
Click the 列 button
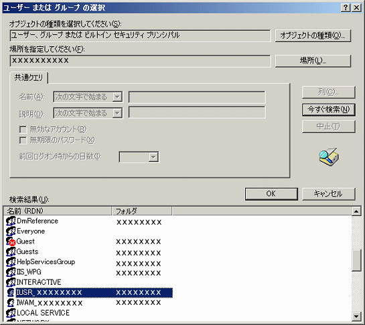pos(329,92)
